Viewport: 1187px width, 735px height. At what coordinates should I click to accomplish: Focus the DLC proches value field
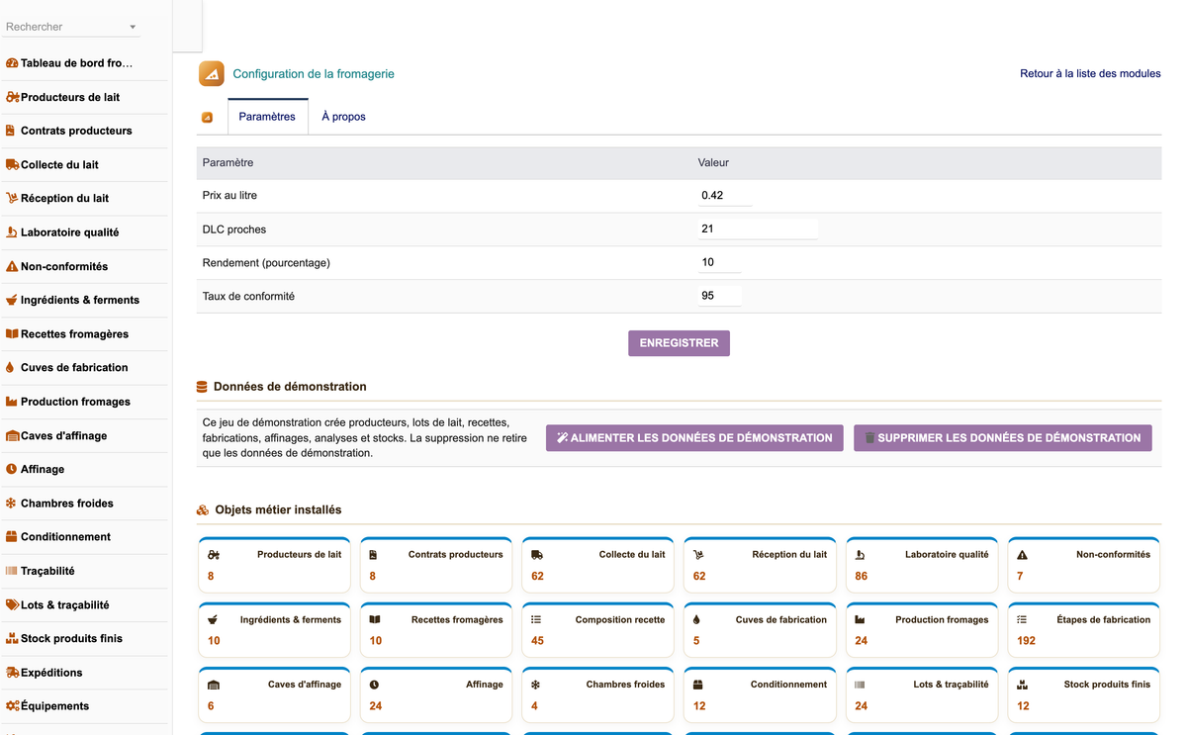[758, 229]
